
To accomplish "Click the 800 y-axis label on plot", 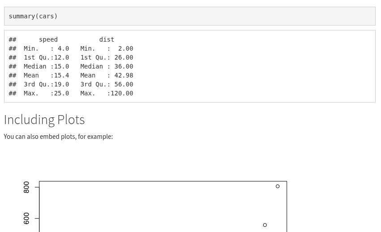I will click(x=26, y=187).
